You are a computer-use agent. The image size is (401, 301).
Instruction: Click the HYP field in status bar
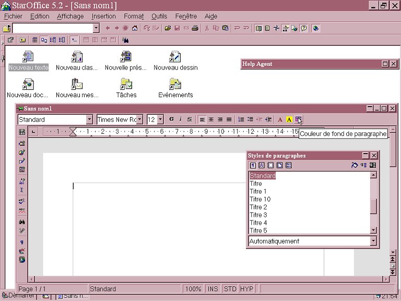[246, 289]
